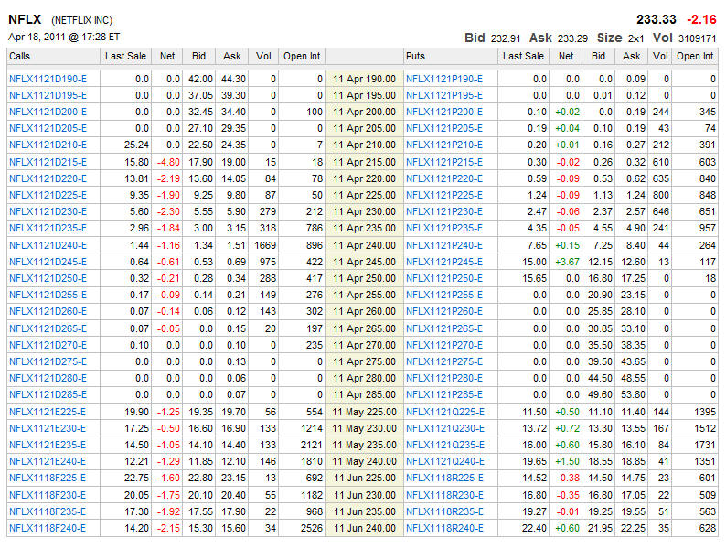This screenshot has height=549, width=726.
Task: Click the Puts column header
Action: point(417,57)
